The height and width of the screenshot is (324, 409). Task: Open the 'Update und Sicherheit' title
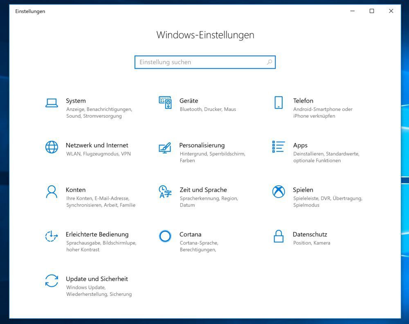tap(97, 279)
